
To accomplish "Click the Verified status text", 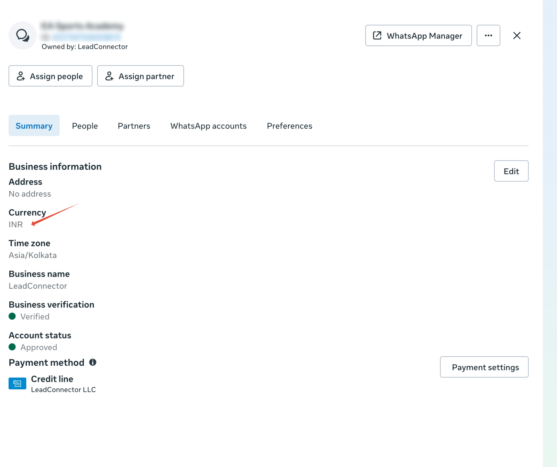I will (35, 317).
